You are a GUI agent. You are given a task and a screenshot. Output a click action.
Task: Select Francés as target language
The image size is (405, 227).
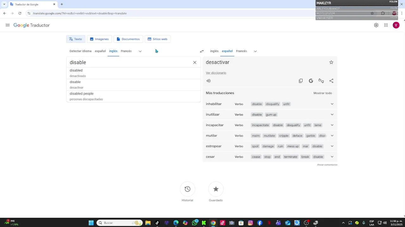point(241,51)
